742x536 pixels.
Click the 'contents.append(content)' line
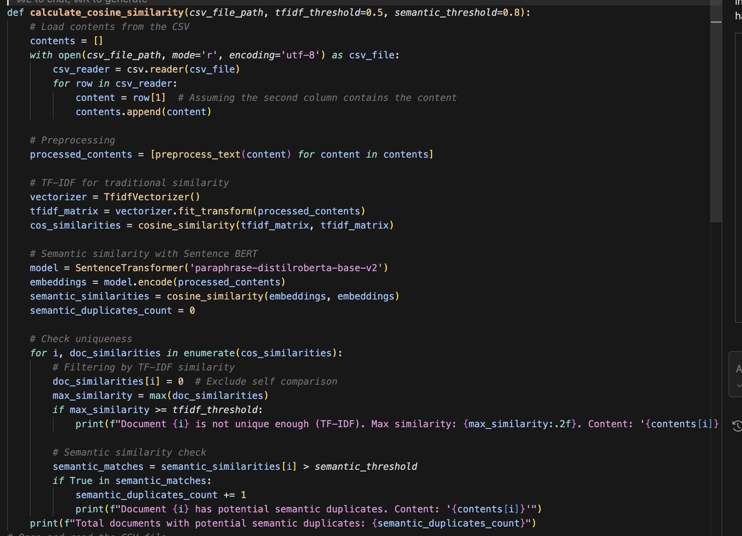click(x=143, y=112)
